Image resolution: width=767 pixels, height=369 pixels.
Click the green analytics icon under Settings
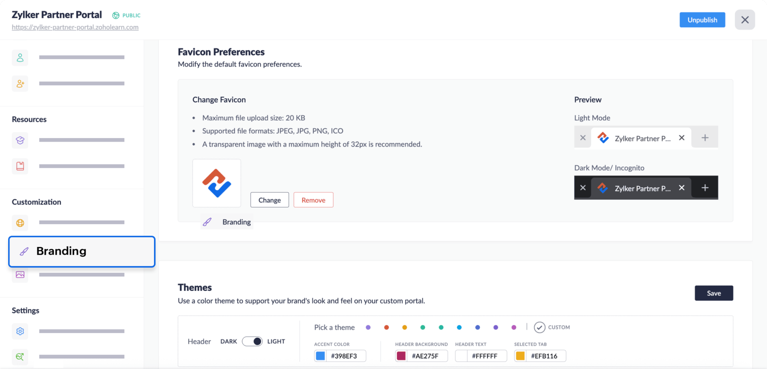(x=20, y=357)
